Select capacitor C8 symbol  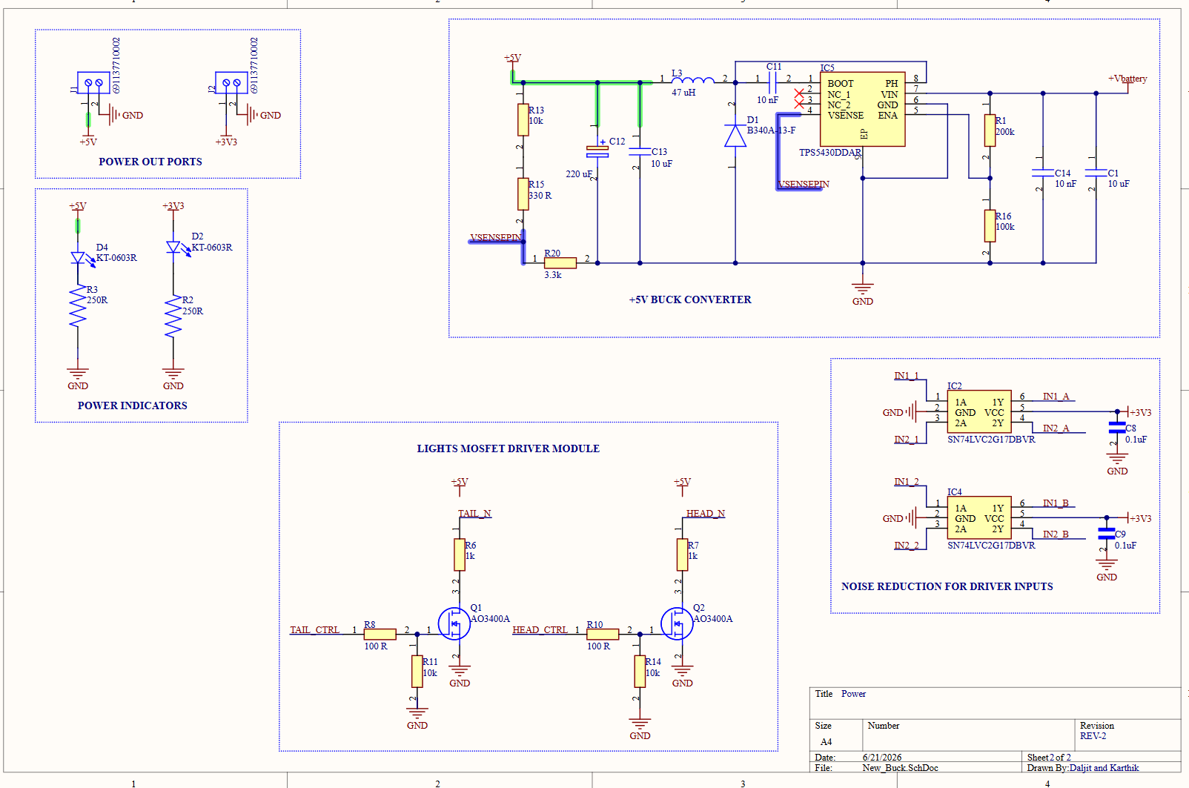[1117, 427]
